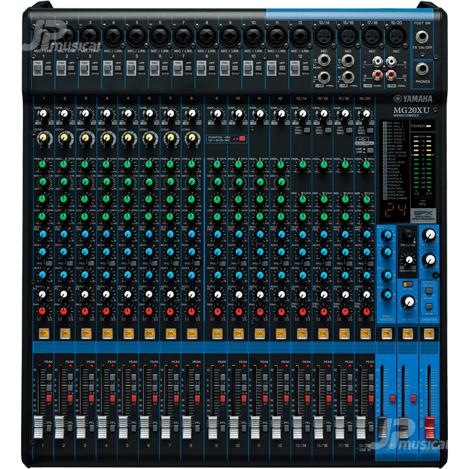
Task: Click the PROGRAM selector knob
Action: (407, 234)
